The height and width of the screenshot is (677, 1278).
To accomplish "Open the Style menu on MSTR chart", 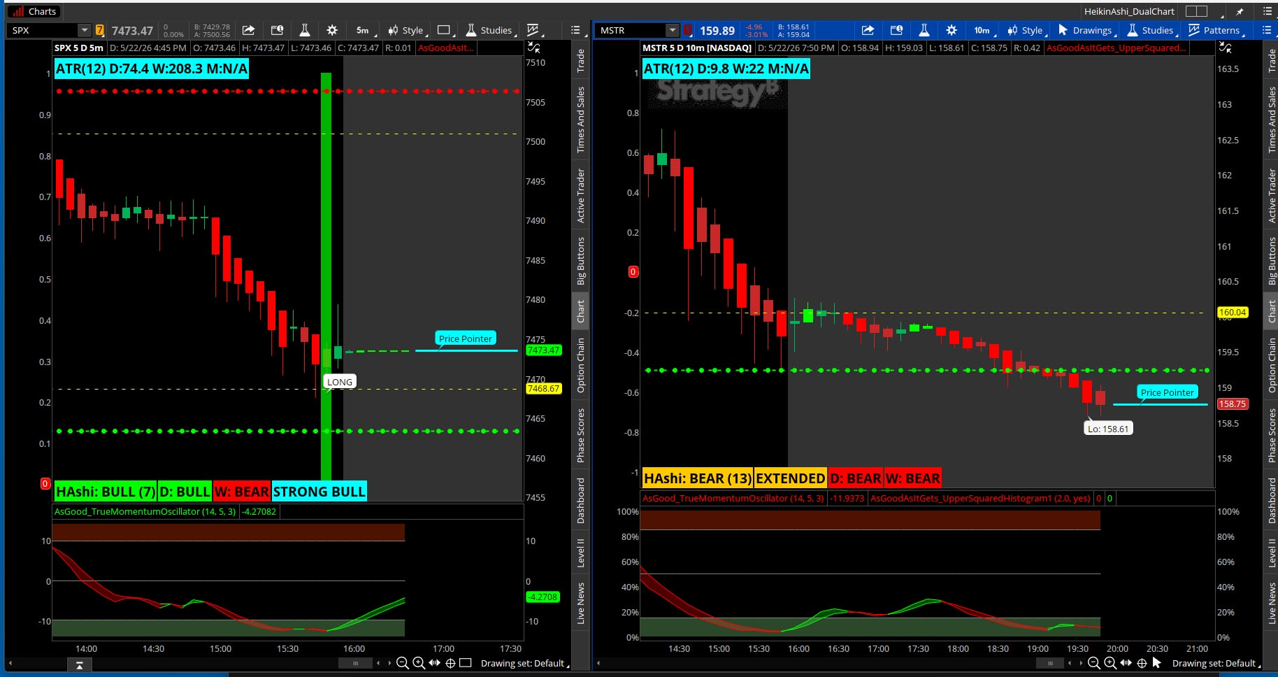I will [1026, 30].
